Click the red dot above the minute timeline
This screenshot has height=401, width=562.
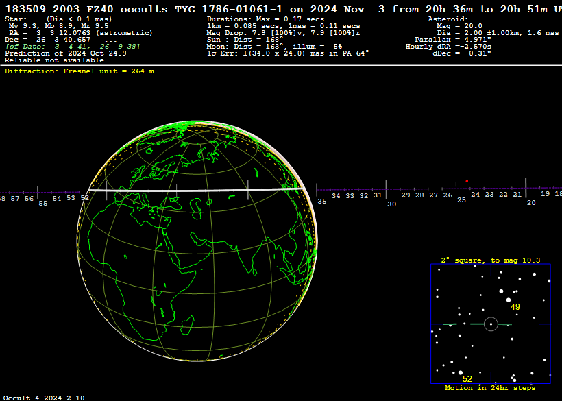tap(467, 181)
